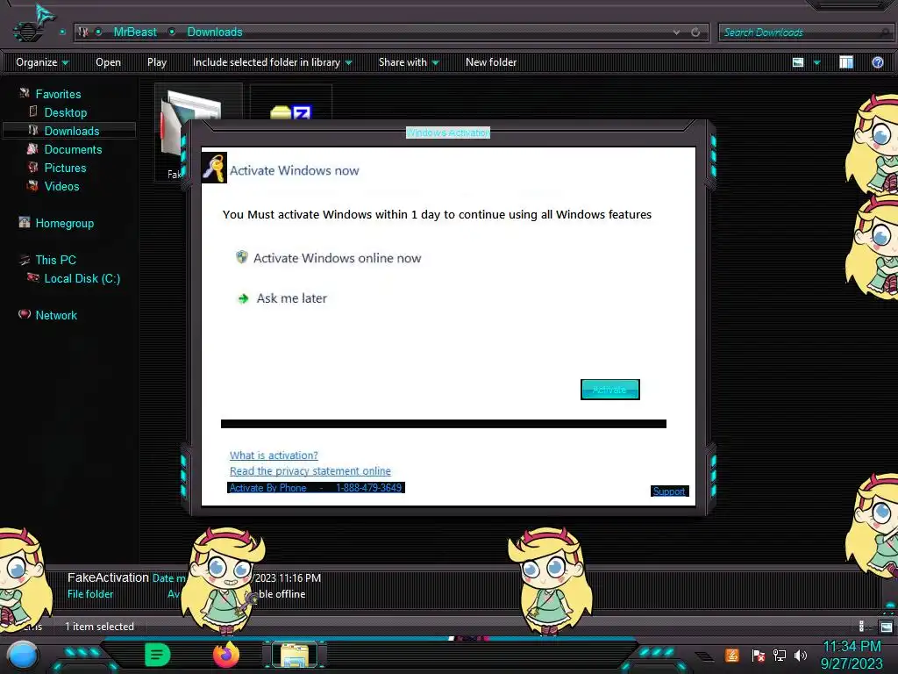Click Activate By Phone number link
The width and height of the screenshot is (898, 674).
[x=316, y=488]
